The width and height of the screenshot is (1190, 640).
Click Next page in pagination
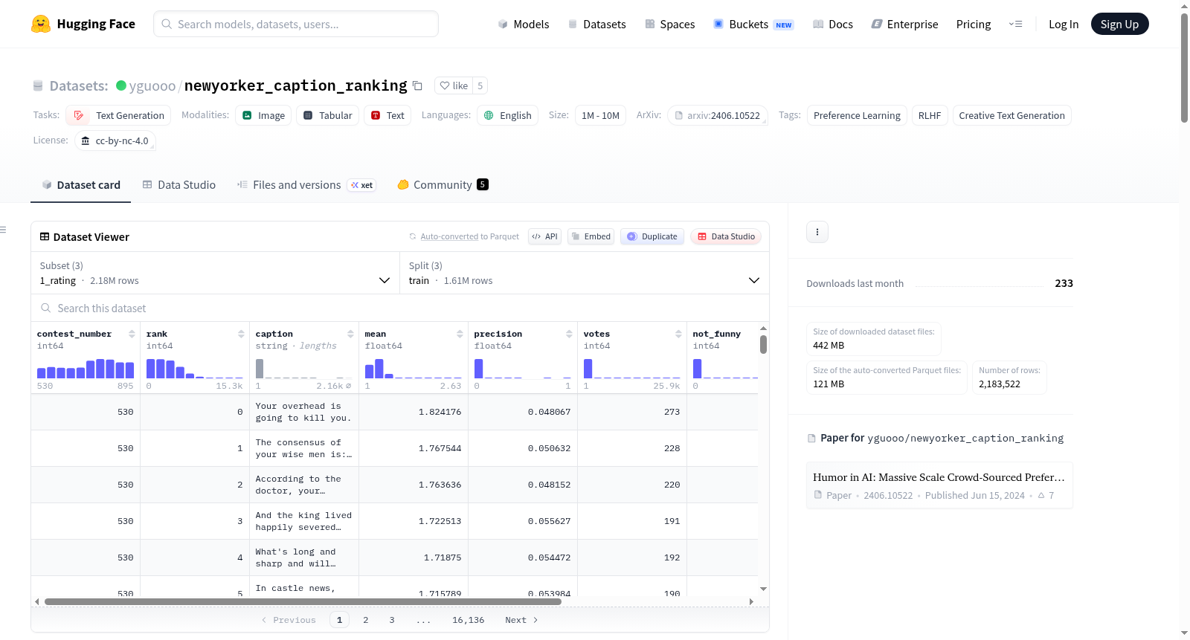coord(521,620)
